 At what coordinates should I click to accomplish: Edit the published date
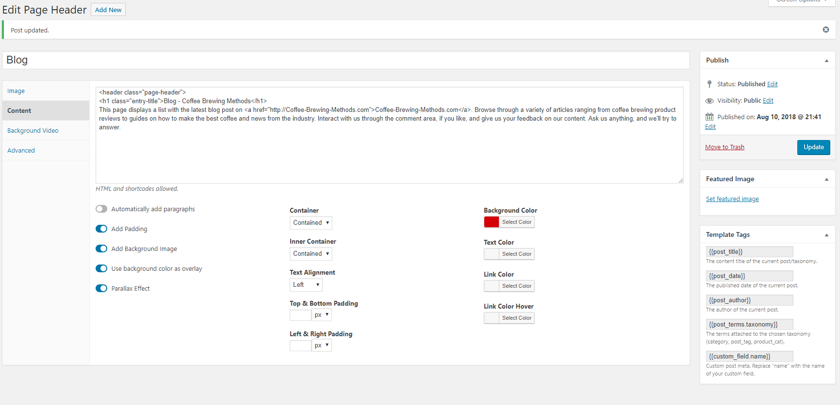coord(710,127)
